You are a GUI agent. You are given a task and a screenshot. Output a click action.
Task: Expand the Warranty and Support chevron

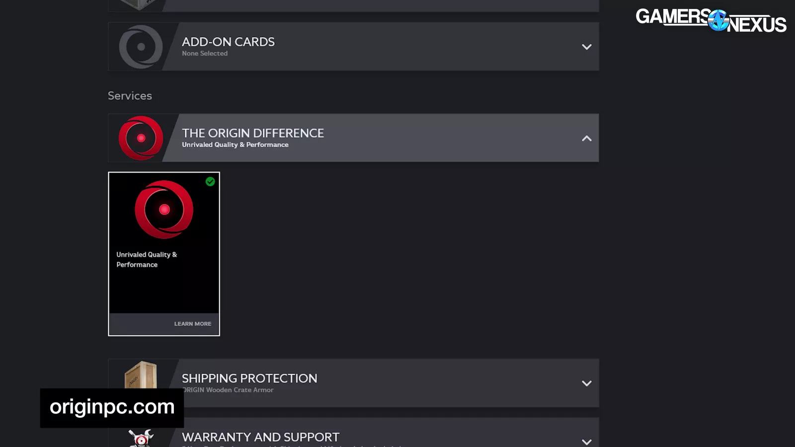pyautogui.click(x=586, y=441)
